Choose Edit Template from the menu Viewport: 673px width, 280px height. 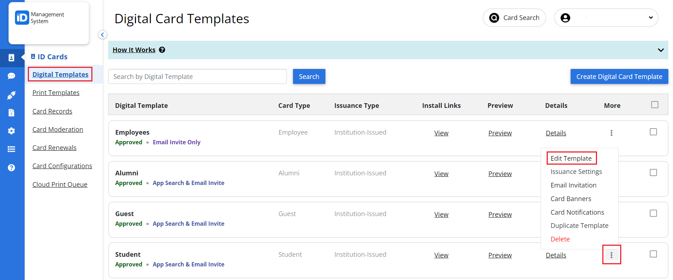click(571, 158)
